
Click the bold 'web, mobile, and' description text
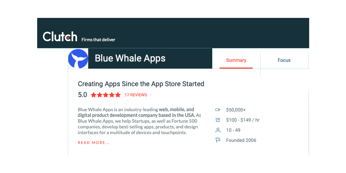(176, 109)
